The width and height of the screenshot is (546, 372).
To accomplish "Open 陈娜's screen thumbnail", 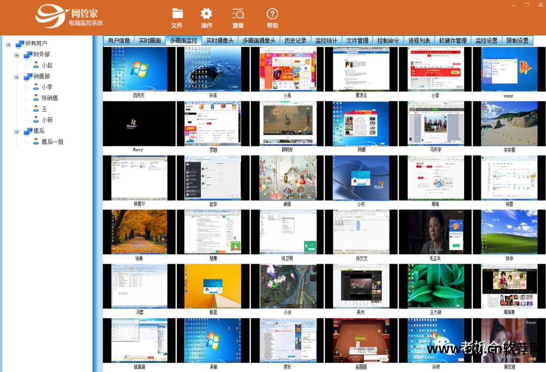I will [361, 123].
